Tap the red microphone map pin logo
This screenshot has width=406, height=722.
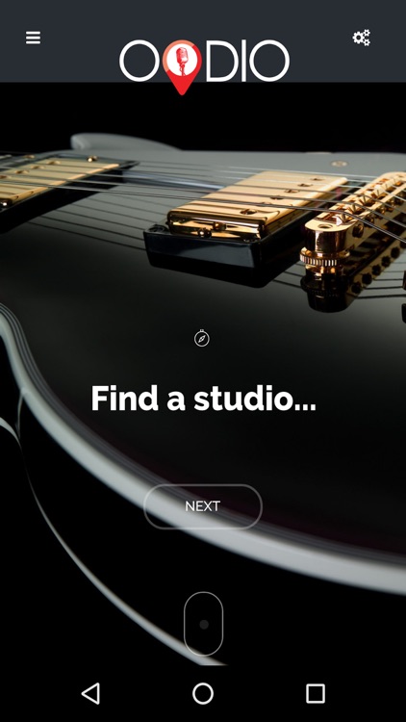182,66
